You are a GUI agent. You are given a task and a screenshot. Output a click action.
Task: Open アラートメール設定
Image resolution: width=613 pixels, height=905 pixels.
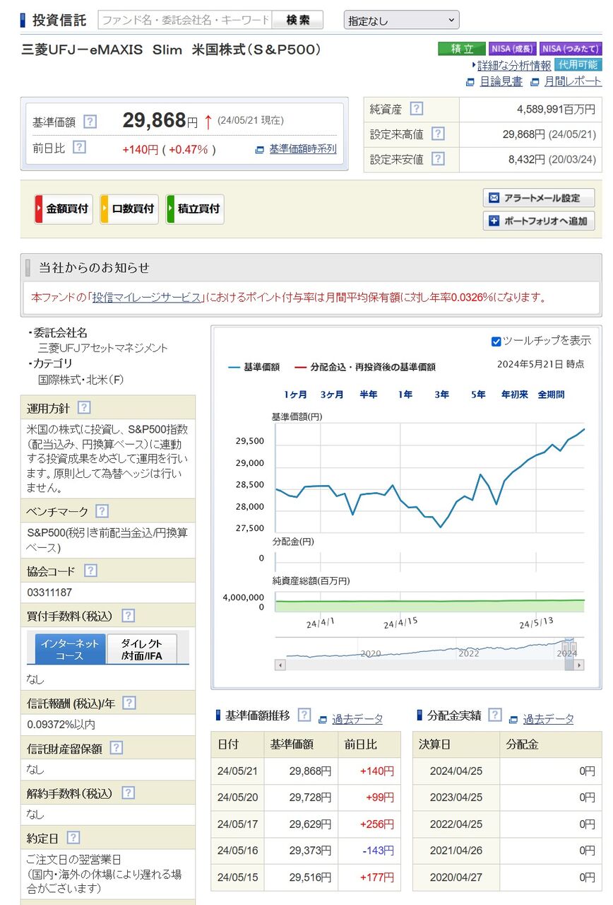point(539,198)
